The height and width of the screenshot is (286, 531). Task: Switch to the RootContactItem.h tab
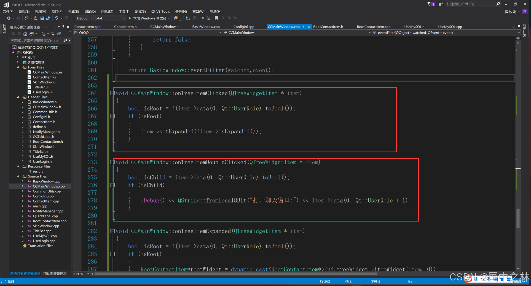[328, 27]
